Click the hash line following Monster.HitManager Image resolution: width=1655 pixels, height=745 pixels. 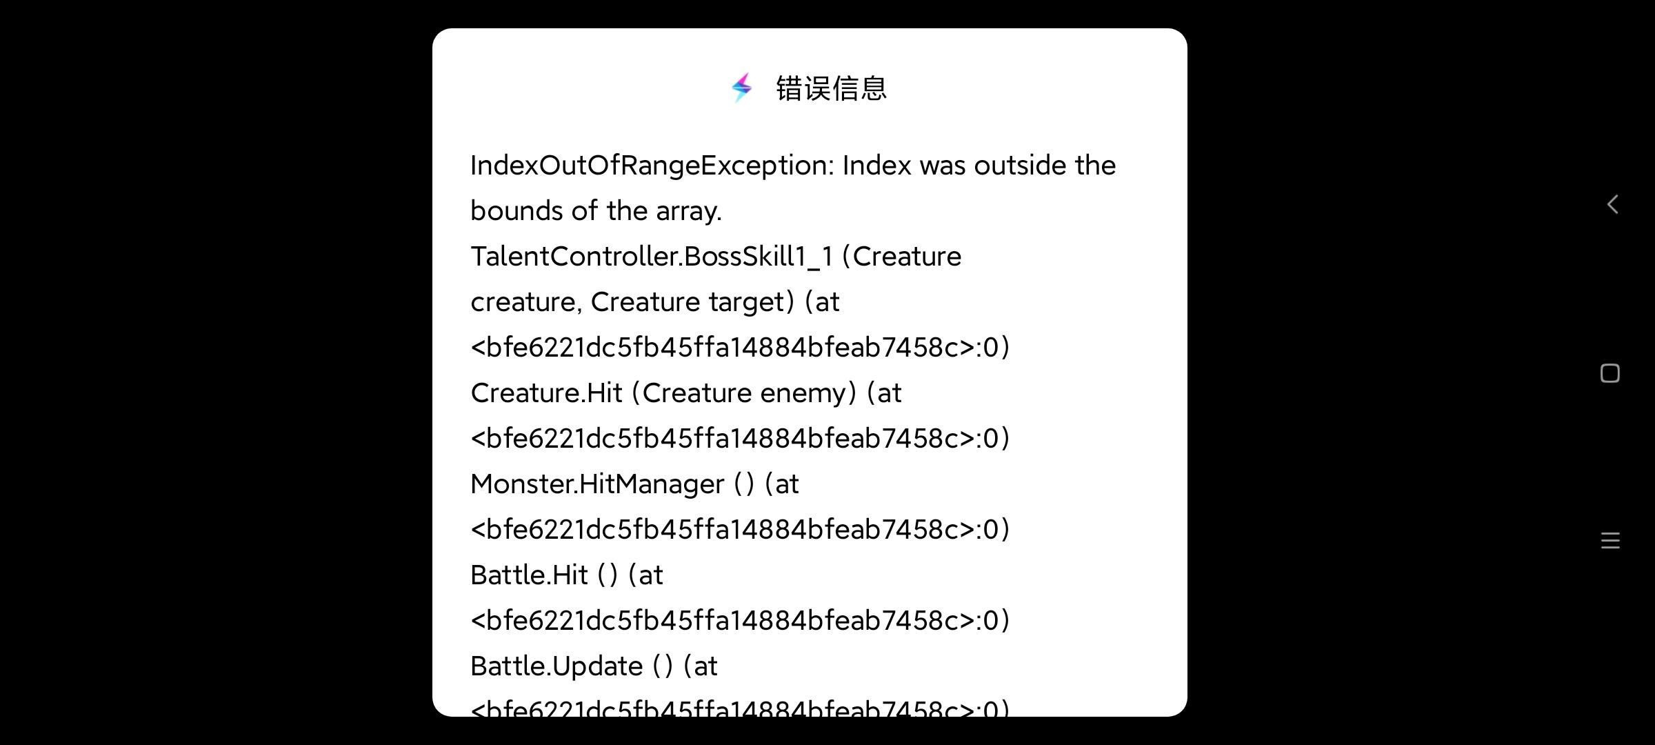(x=740, y=529)
